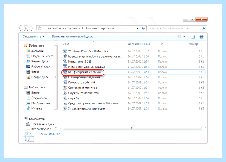
Task: Click the 14.07.2009 11:57 date cell
Action: coord(139,93)
